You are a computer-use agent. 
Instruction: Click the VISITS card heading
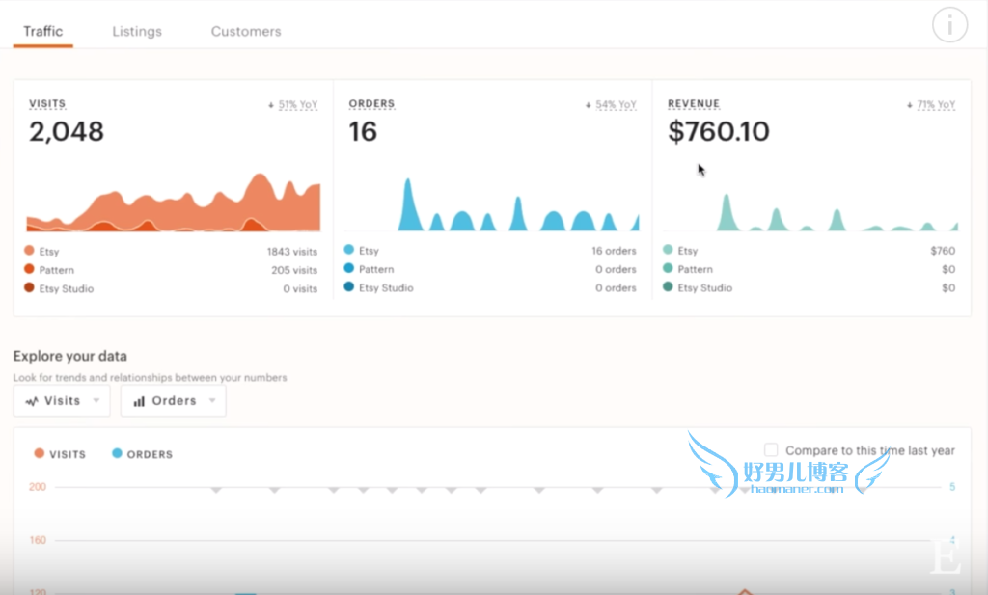(x=47, y=103)
